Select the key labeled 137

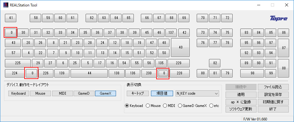(171, 33)
